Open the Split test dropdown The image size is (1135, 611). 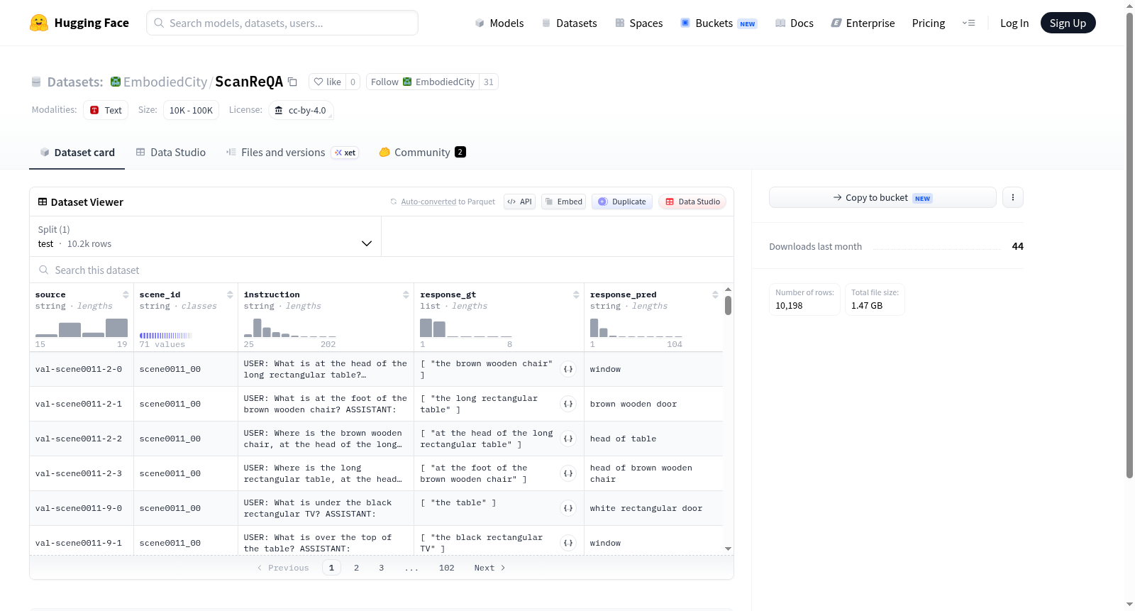(x=205, y=236)
